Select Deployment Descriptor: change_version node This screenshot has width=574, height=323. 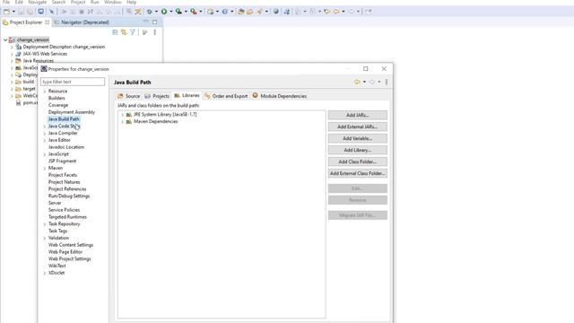[x=64, y=47]
